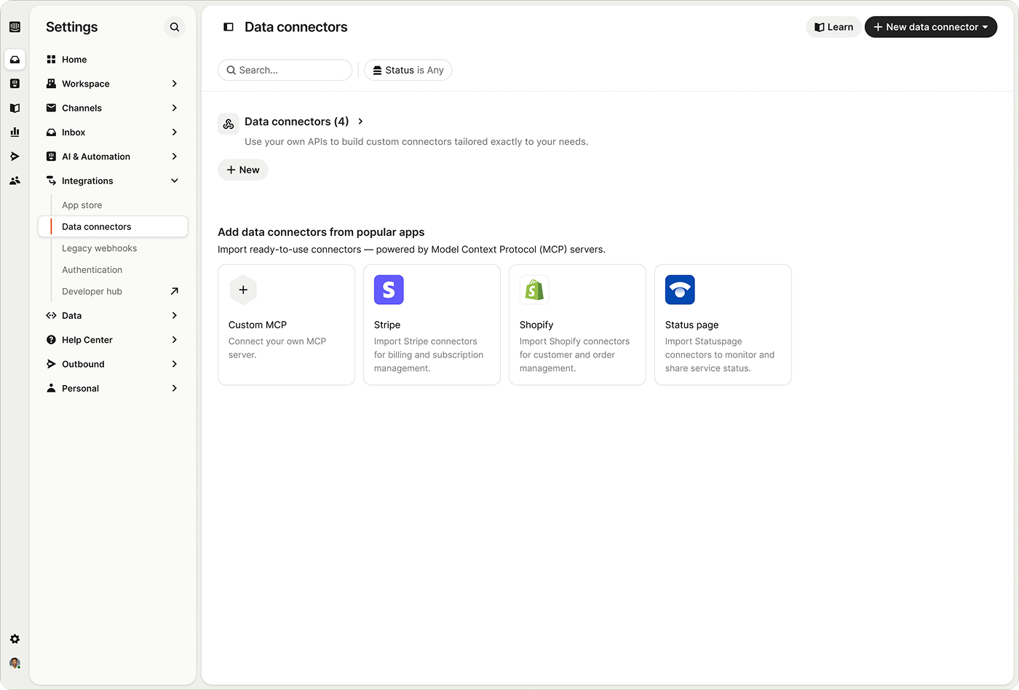Viewport: 1019px width, 690px height.
Task: Click the settings gear icon
Action: (x=15, y=639)
